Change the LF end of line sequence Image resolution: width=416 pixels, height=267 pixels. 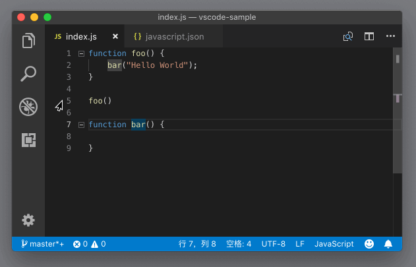[300, 244]
